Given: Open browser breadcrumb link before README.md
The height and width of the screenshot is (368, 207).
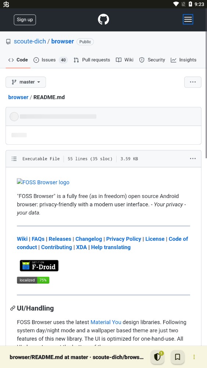Looking at the screenshot, I should coord(18,97).
